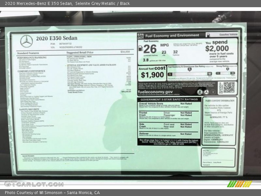Click the Smog Rating scale marker
Viewport: 261px width, 196px height.
(227, 69)
